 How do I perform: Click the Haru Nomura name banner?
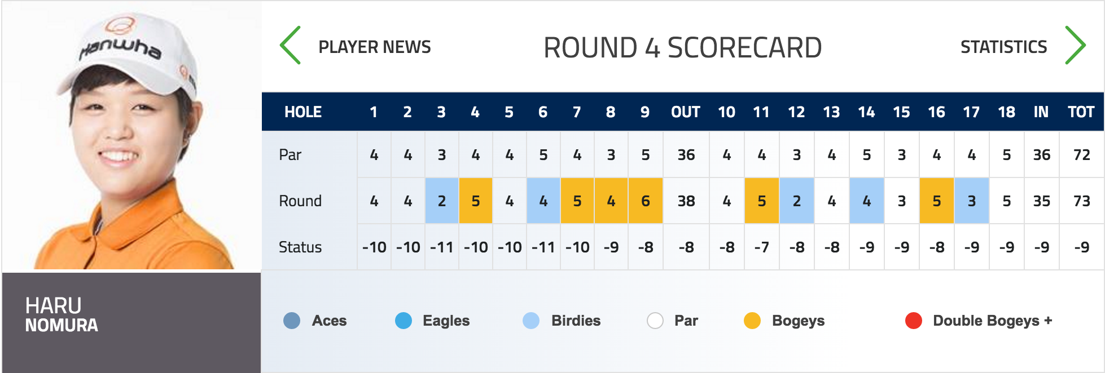point(131,322)
